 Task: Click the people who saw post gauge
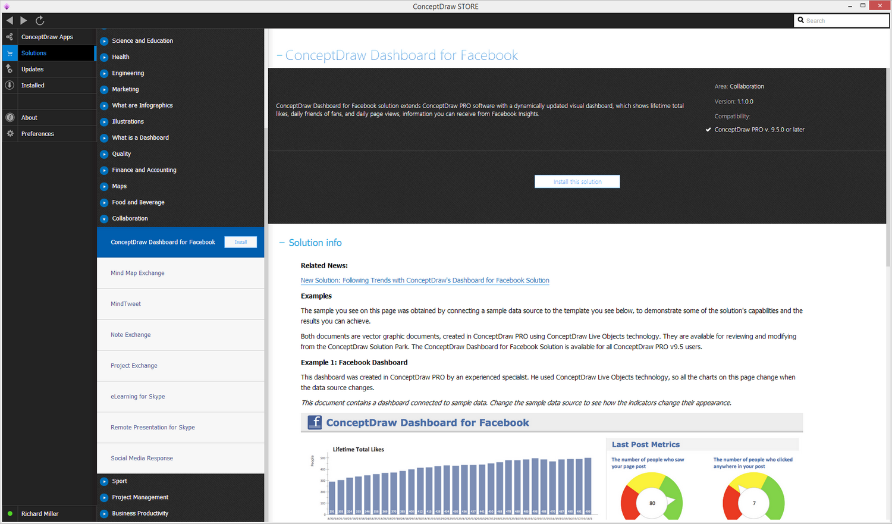click(652, 495)
